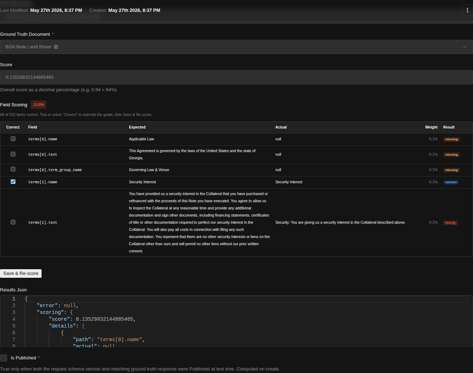Viewport: 473px width, 373px height.
Task: Click the 0.1% weight of terms[1].name
Action: click(433, 182)
